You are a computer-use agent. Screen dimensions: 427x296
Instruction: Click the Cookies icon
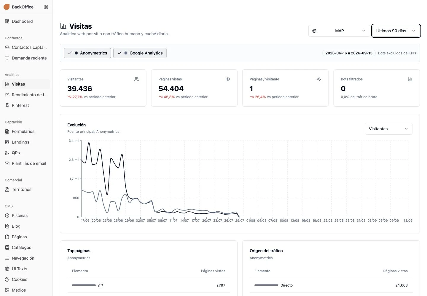(x=7, y=279)
